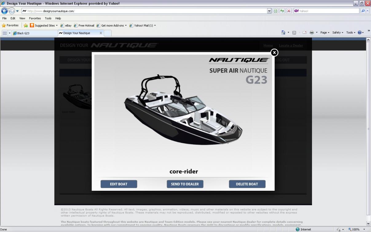The width and height of the screenshot is (371, 232).
Task: Click the SEND TO DEALER button
Action: point(185,184)
